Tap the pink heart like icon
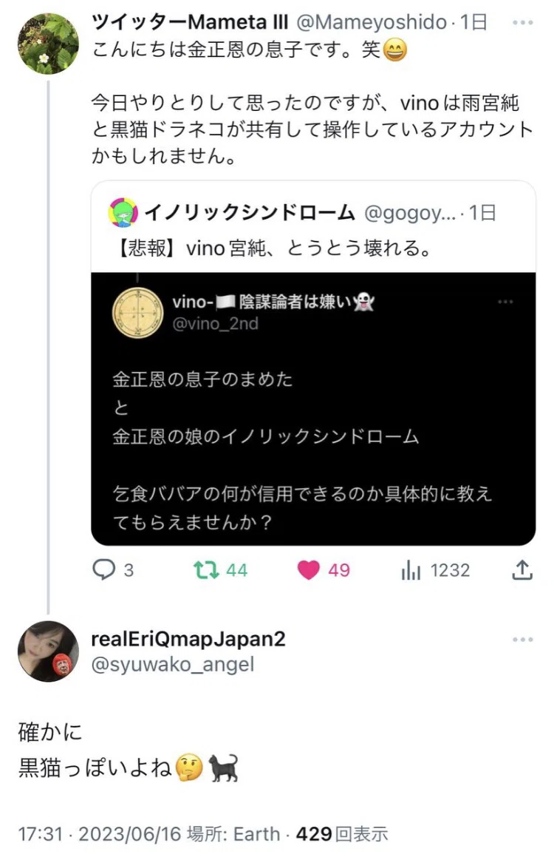 pyautogui.click(x=308, y=570)
